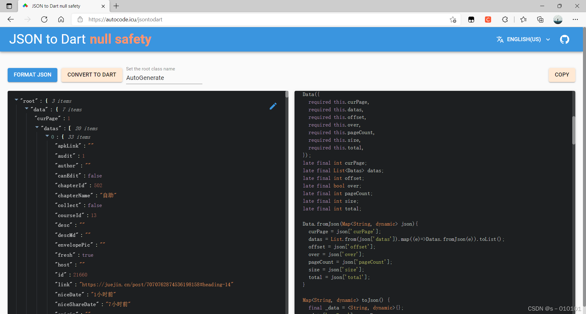Click the Dart code panel scrollbar thumb

point(573,130)
